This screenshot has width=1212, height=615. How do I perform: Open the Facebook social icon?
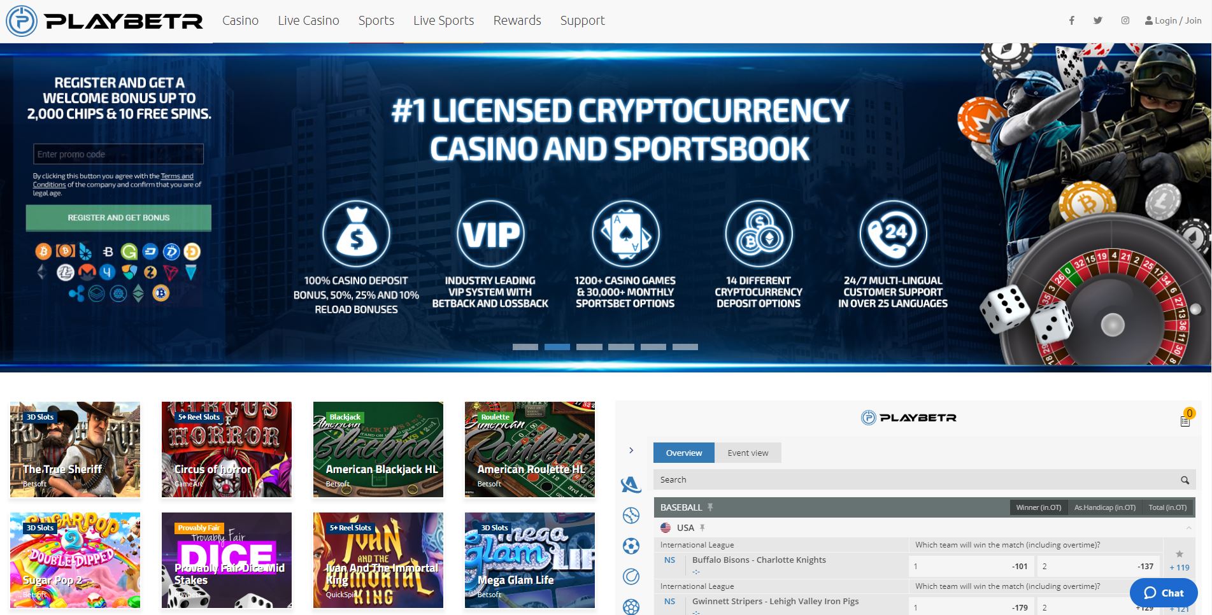(1072, 20)
